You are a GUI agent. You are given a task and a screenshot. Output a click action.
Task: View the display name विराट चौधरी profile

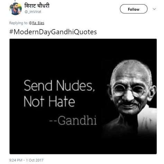(37, 6)
